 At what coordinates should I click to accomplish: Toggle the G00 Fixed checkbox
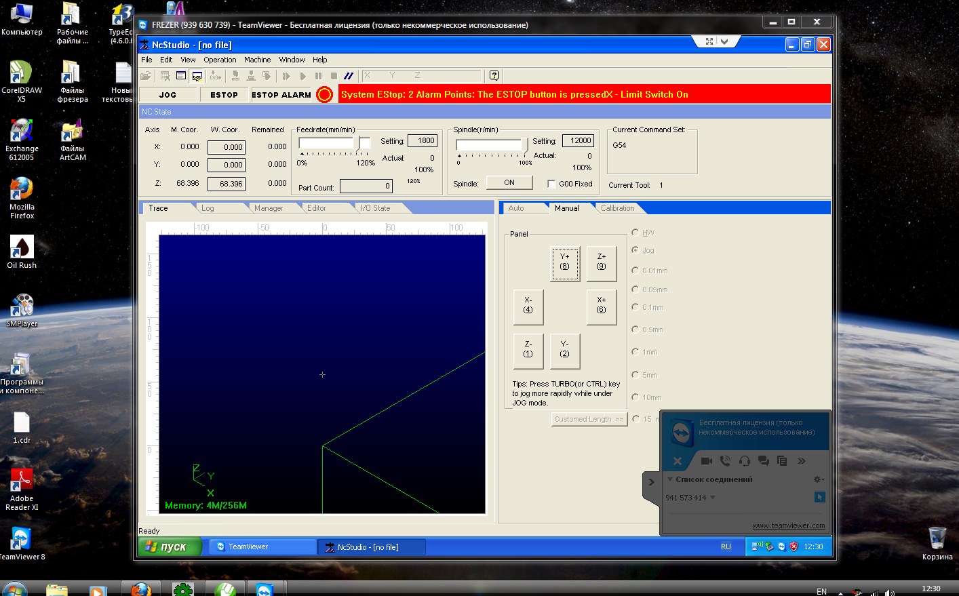[x=551, y=184]
